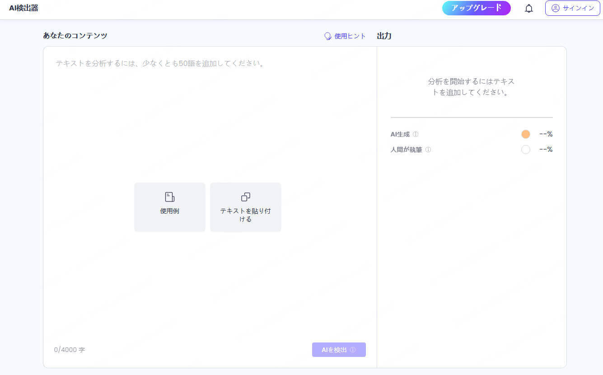Viewport: 603px width, 375px height.
Task: Click the orange AI生成 color dot
Action: click(525, 134)
